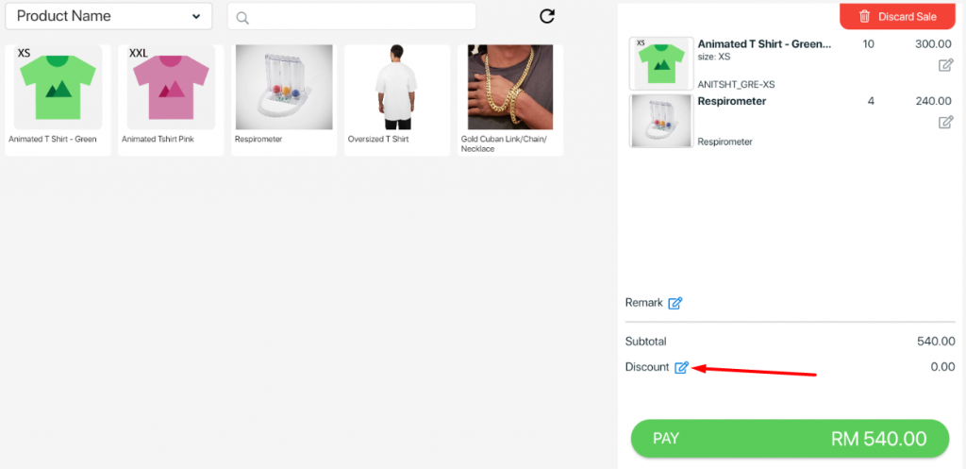Focus the product search field
Image resolution: width=966 pixels, height=469 pixels.
pos(352,17)
